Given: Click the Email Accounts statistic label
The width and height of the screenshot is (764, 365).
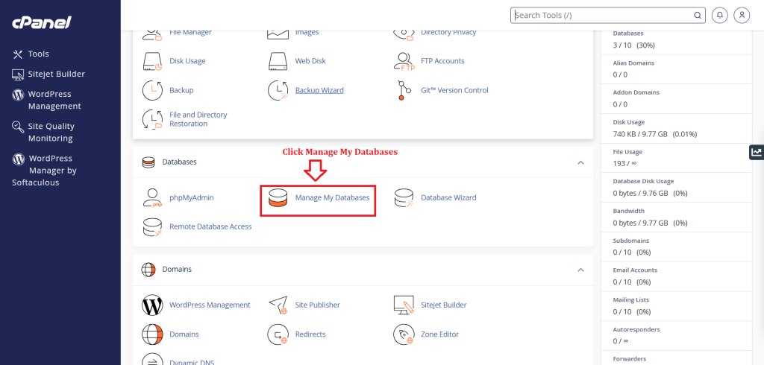Looking at the screenshot, I should pos(635,270).
